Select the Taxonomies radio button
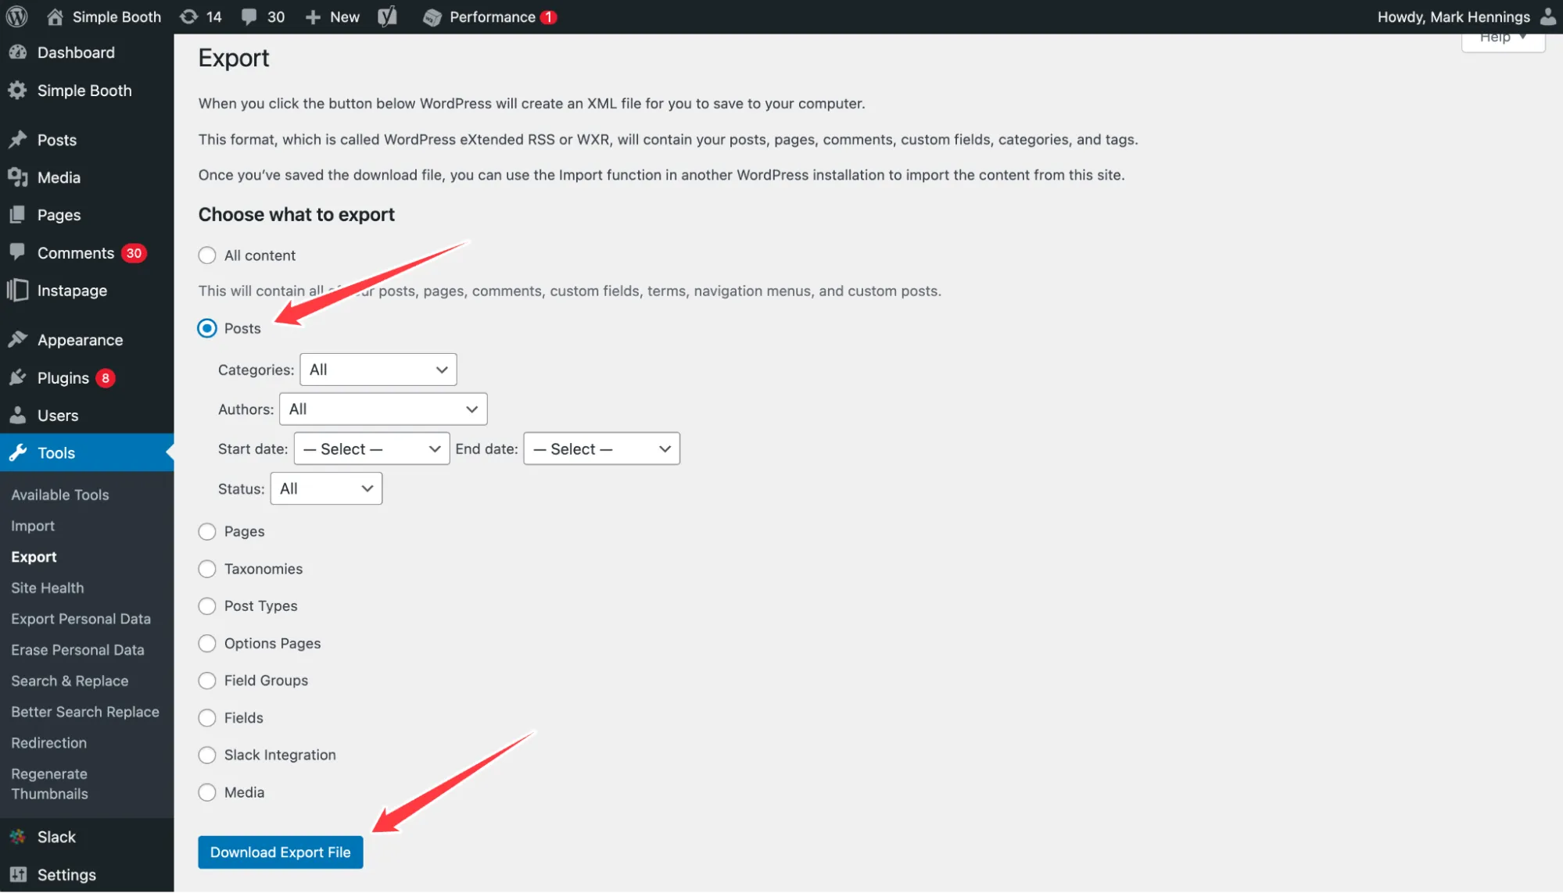Viewport: 1563px width, 893px height. click(207, 569)
